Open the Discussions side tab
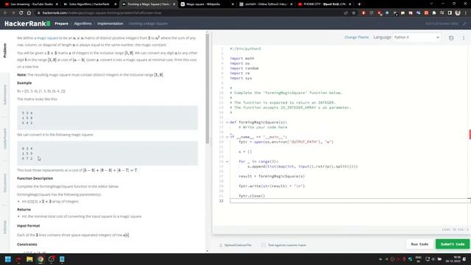This screenshot has height=265, width=471. [x=5, y=183]
